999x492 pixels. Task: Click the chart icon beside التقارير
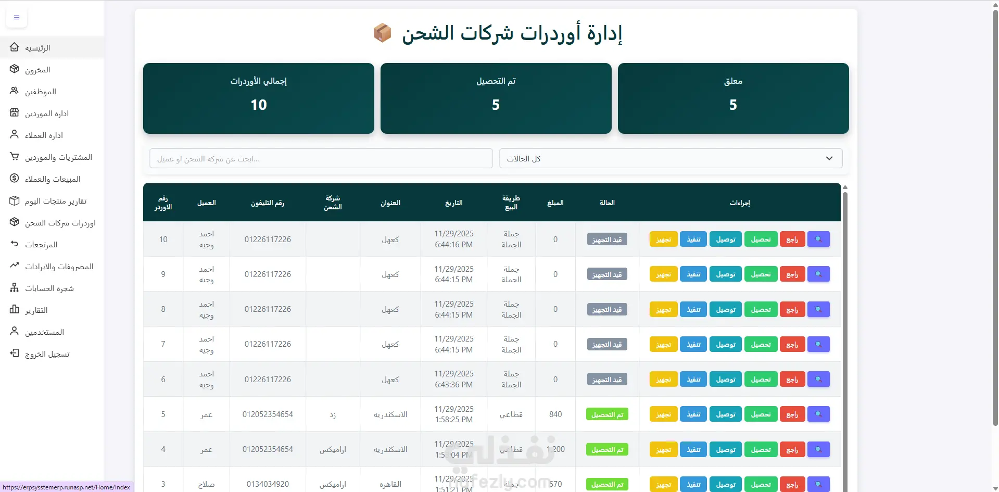(15, 310)
